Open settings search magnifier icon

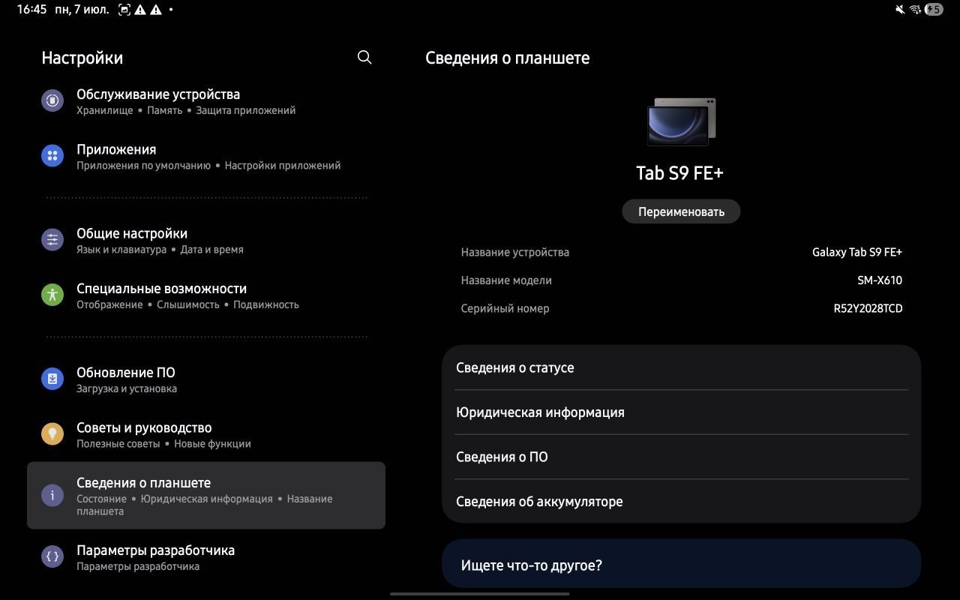[364, 57]
